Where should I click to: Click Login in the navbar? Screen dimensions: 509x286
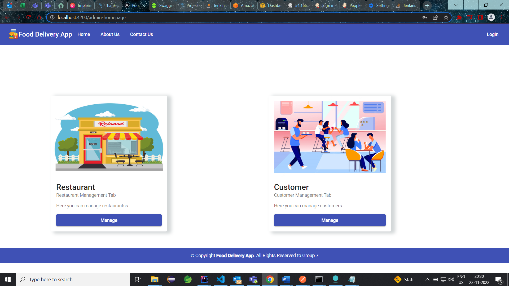(x=493, y=34)
